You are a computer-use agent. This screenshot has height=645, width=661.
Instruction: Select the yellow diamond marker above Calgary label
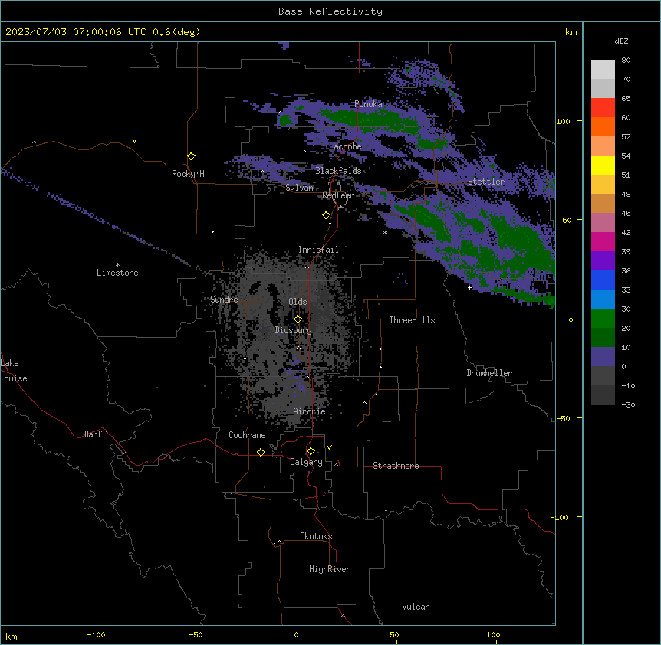(311, 451)
